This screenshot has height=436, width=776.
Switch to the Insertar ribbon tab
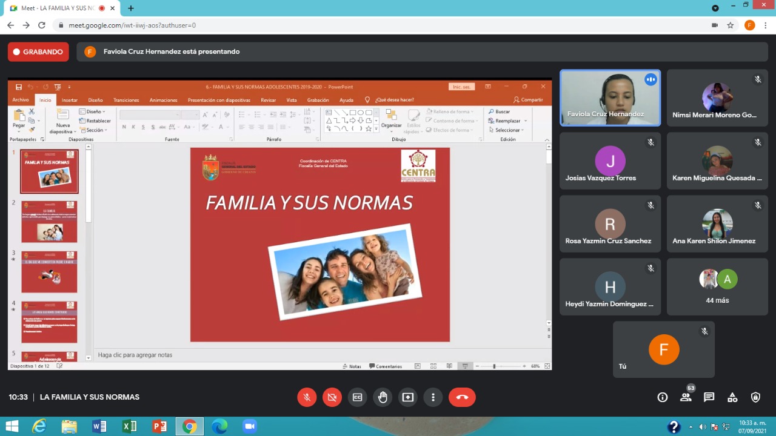point(70,100)
